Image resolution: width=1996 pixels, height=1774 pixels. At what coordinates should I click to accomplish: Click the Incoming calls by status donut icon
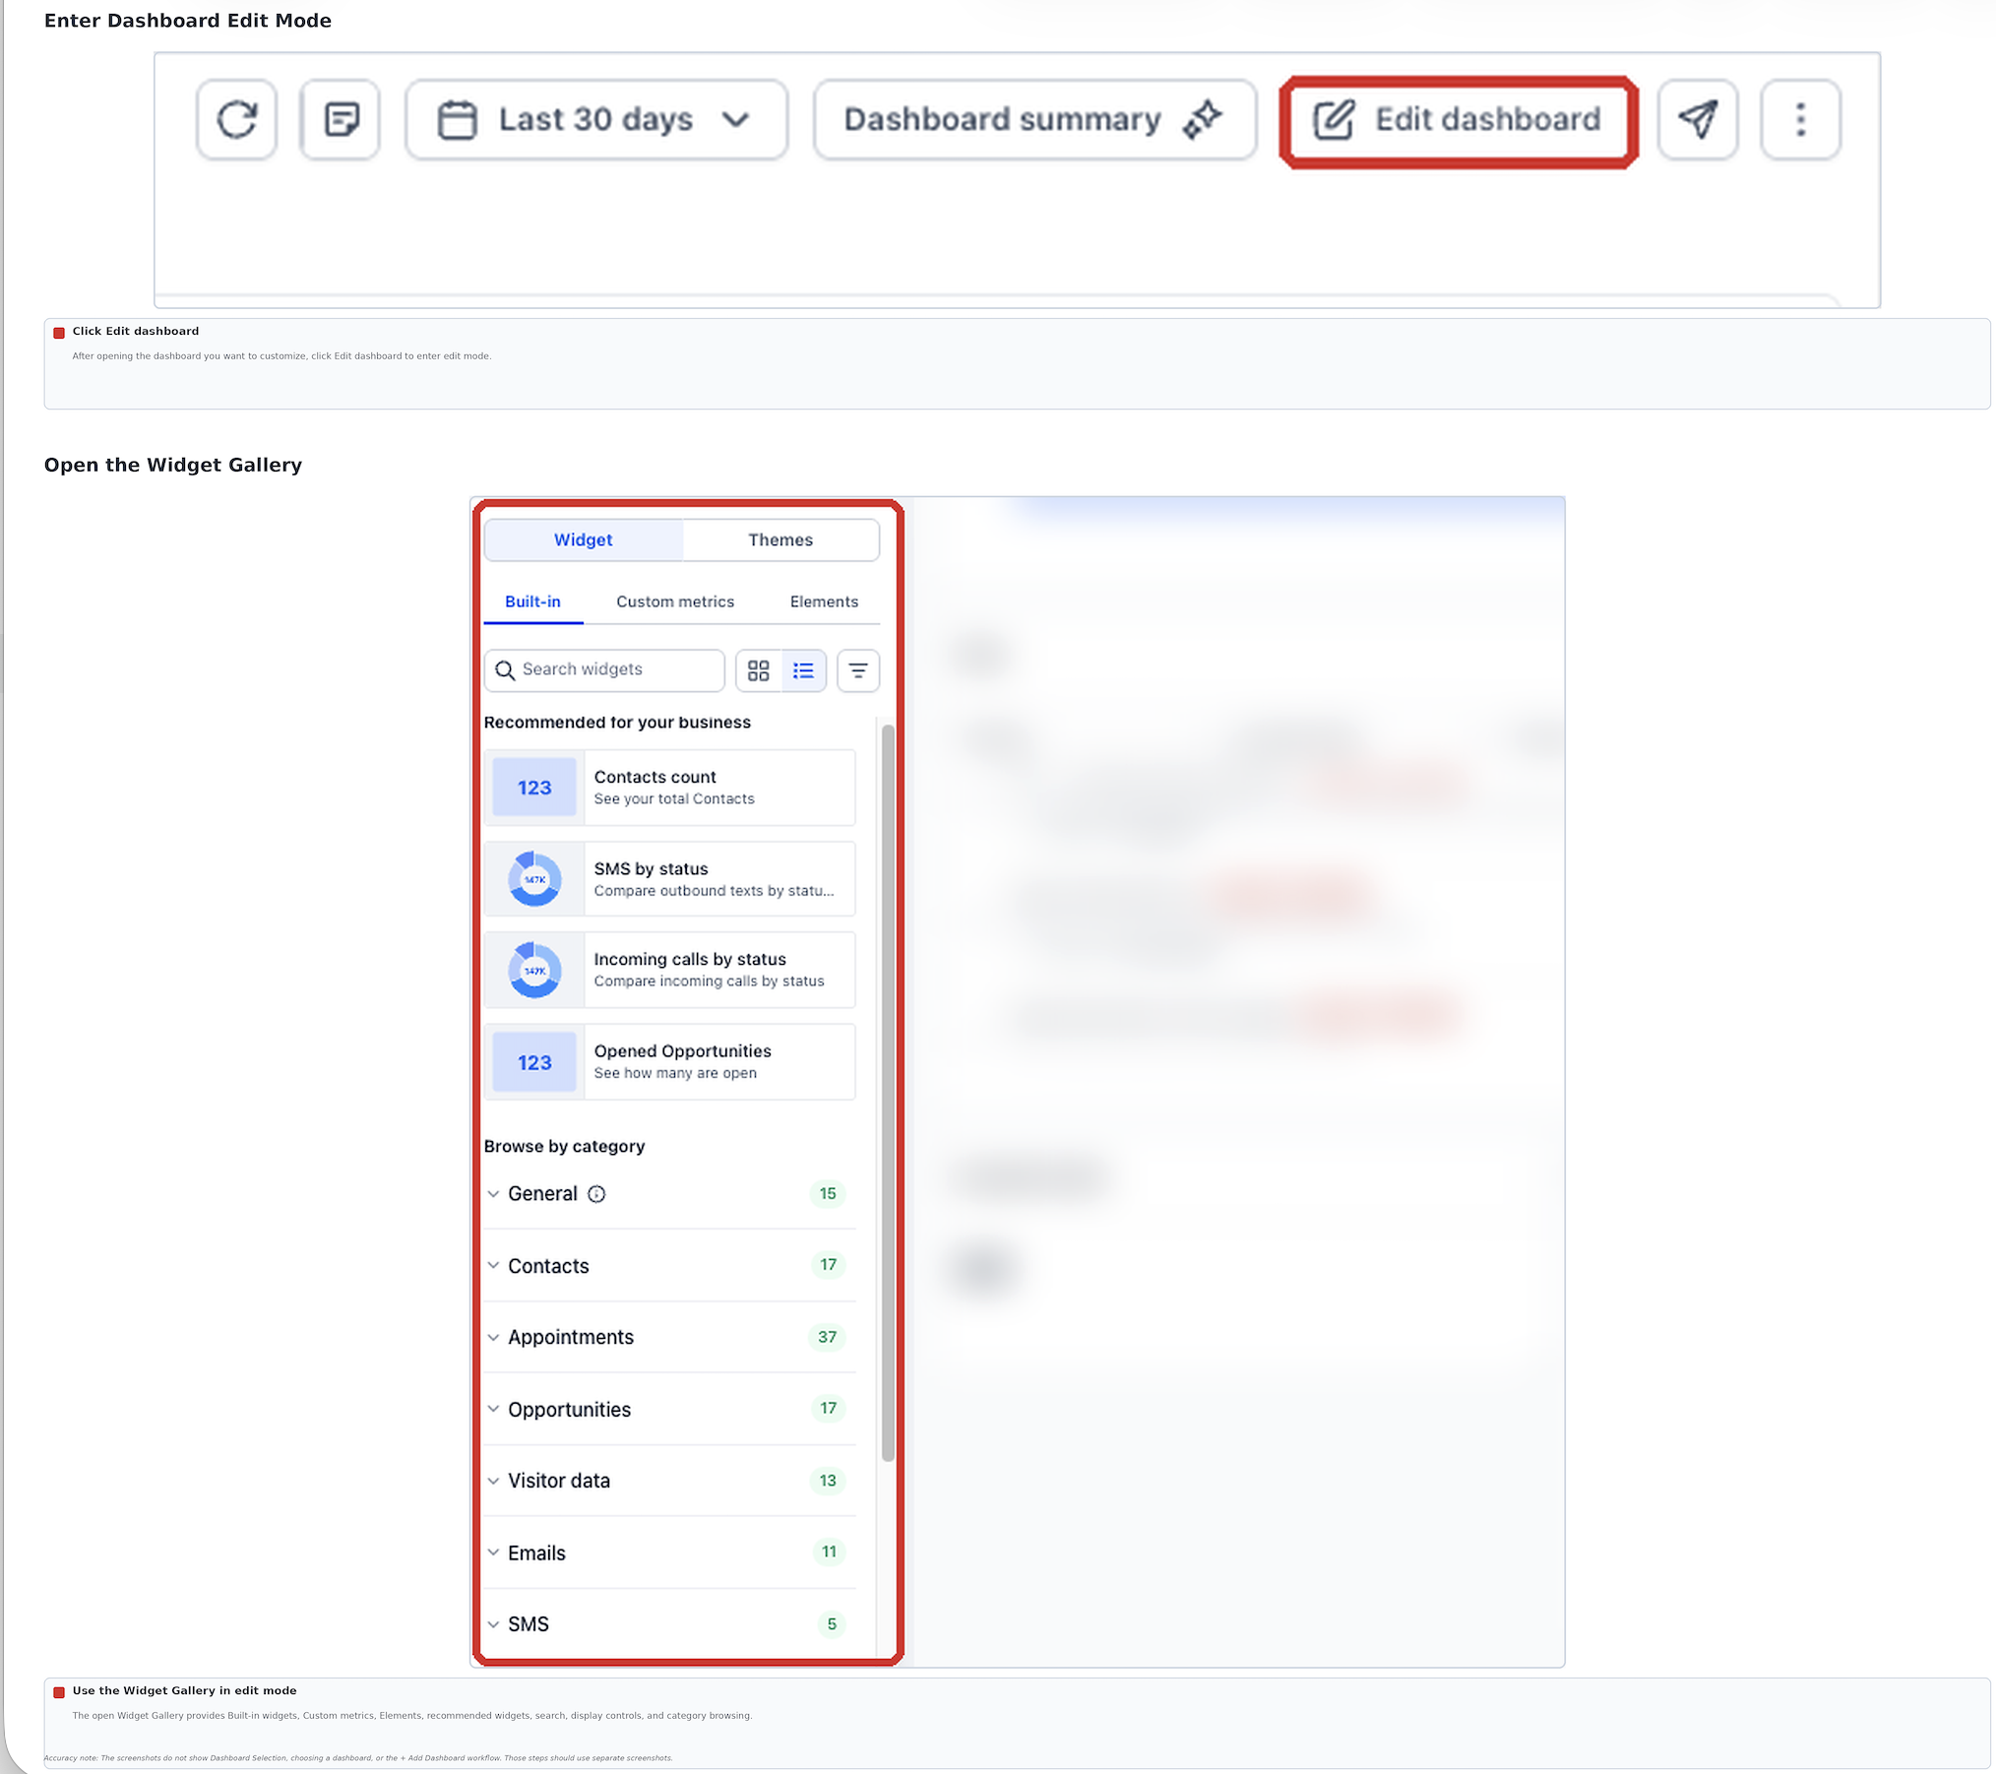point(534,970)
